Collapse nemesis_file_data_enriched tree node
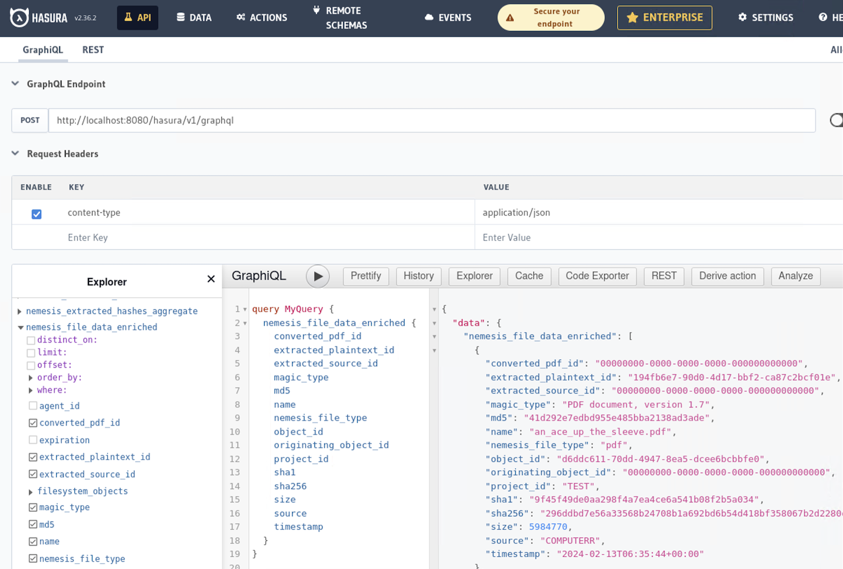The width and height of the screenshot is (843, 569). tap(20, 327)
